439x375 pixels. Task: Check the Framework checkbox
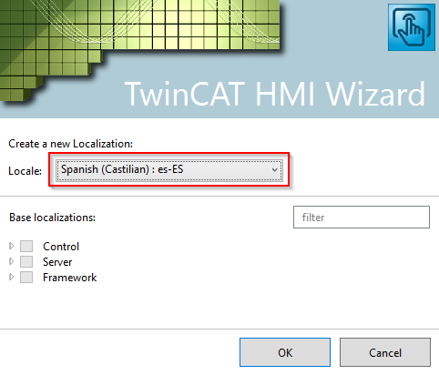(26, 278)
